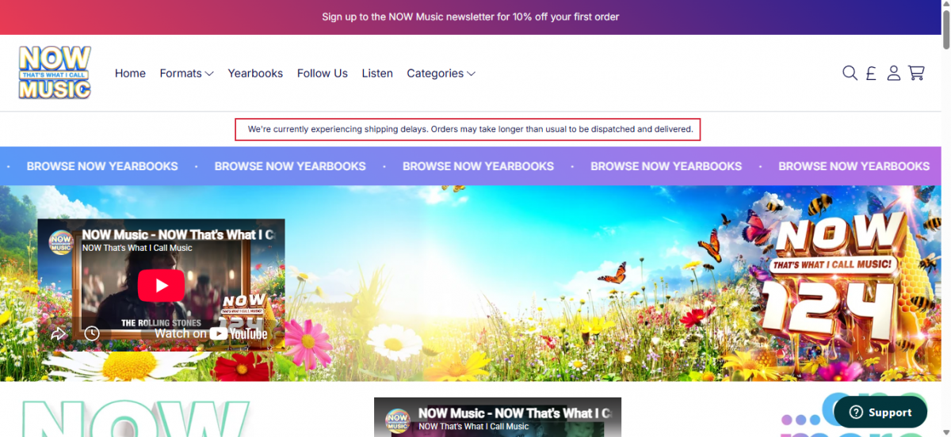Expand the Categories dropdown menu
Image resolution: width=951 pixels, height=437 pixels.
click(x=441, y=73)
